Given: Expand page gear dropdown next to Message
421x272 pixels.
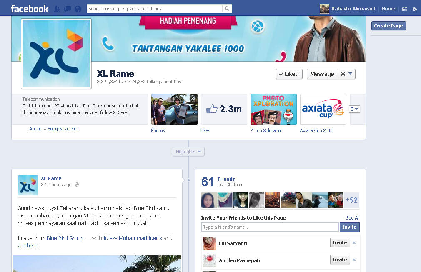Looking at the screenshot, I should (346, 74).
